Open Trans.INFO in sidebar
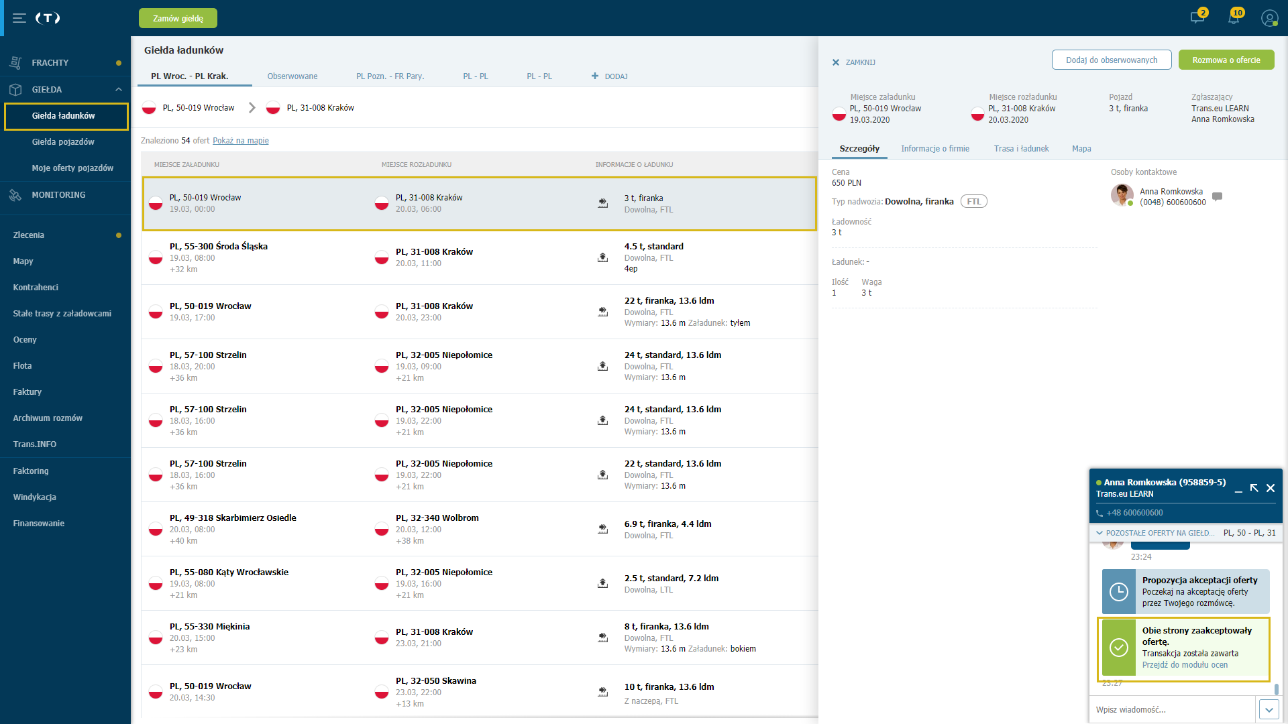 click(x=34, y=444)
